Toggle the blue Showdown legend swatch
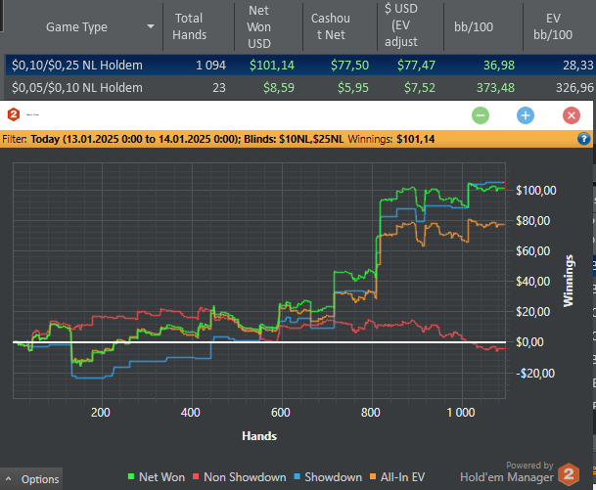The width and height of the screenshot is (596, 490). click(x=298, y=476)
